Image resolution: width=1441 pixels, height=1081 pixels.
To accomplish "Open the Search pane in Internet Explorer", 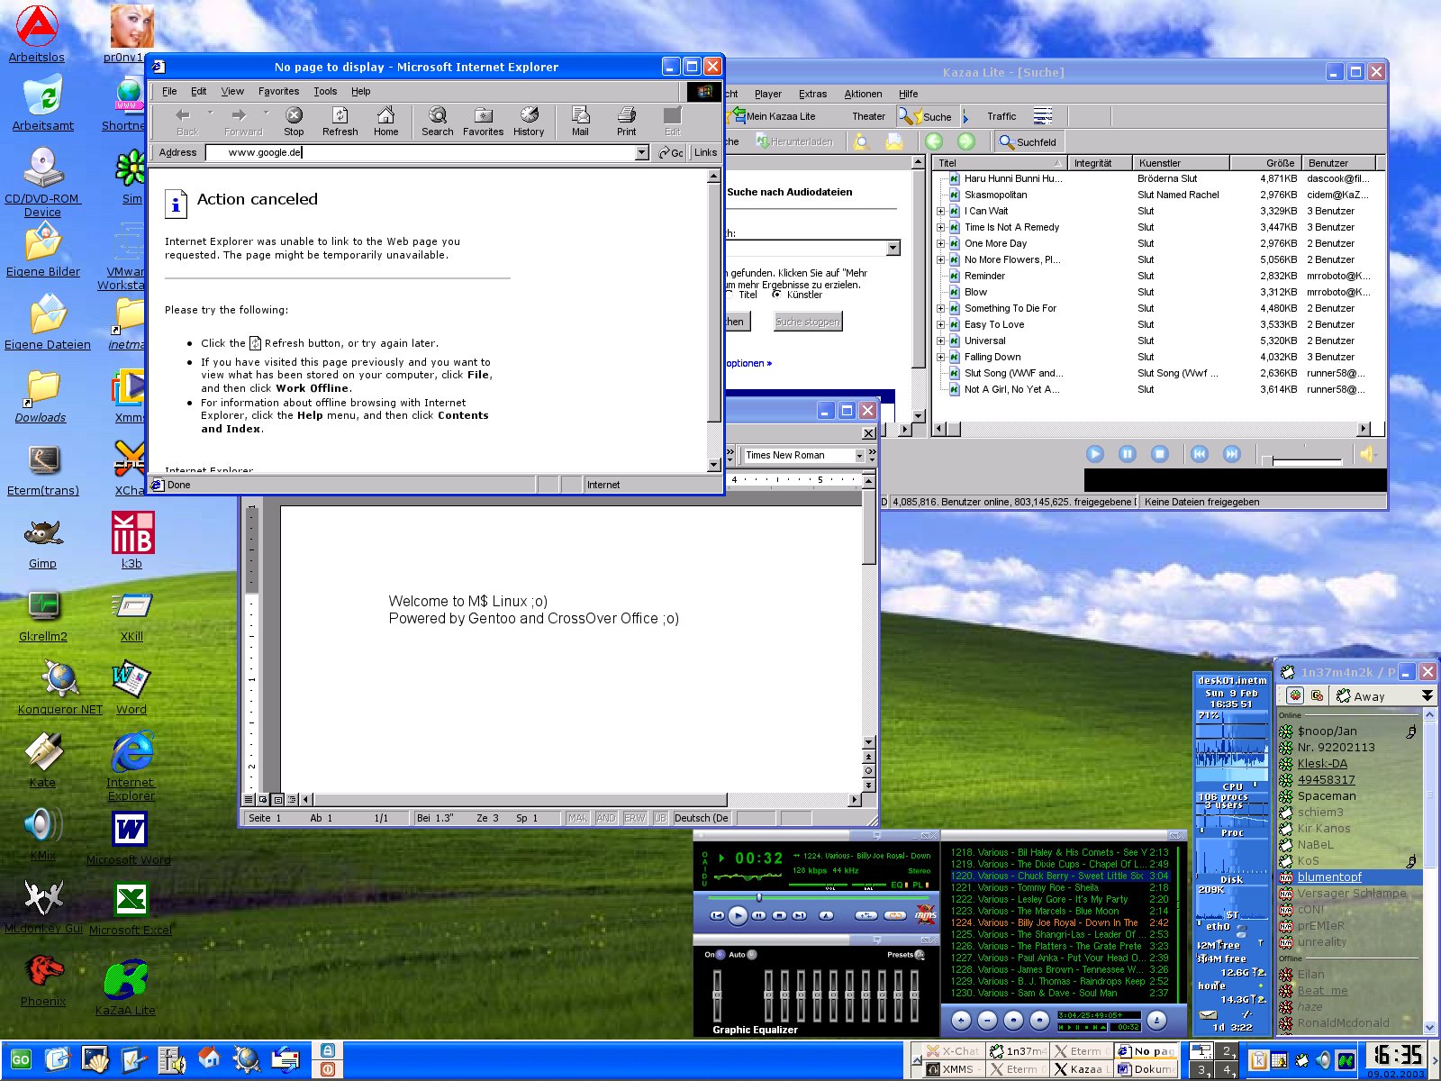I will [x=437, y=122].
